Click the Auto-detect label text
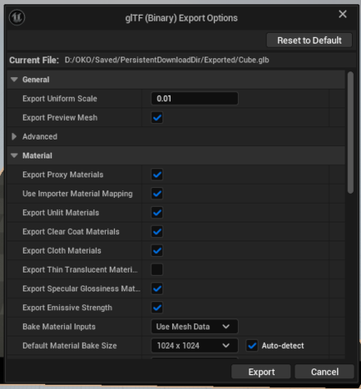The image size is (361, 389). (x=283, y=346)
